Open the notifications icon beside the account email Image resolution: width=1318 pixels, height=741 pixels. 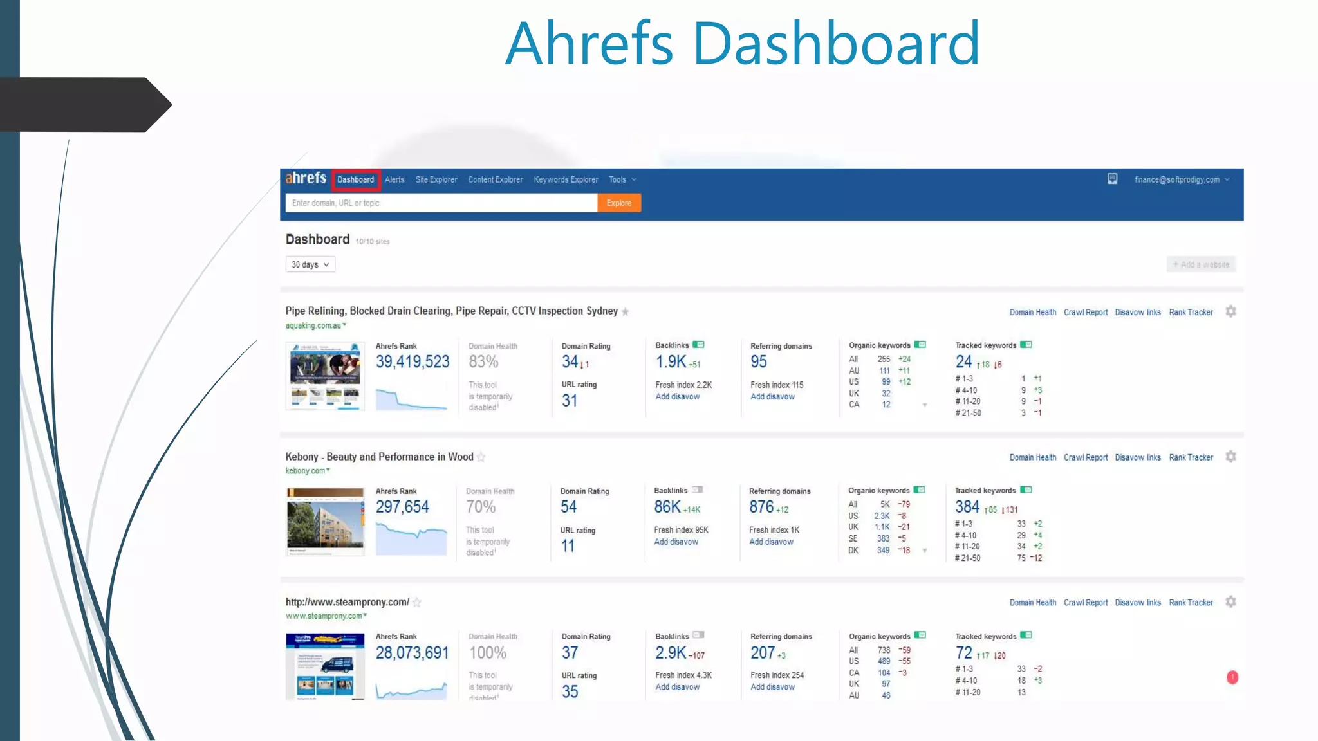click(1112, 179)
